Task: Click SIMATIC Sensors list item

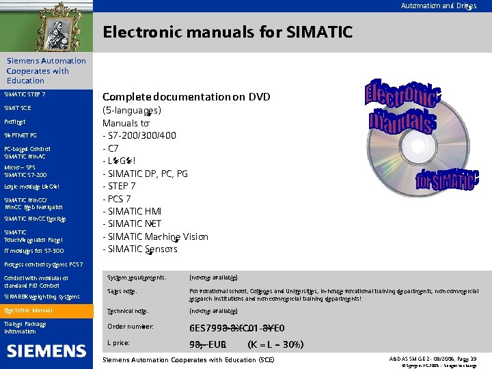Action: (140, 249)
